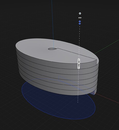
Task: Click the bottom endpoint of dashed guide
Action: tap(78, 102)
